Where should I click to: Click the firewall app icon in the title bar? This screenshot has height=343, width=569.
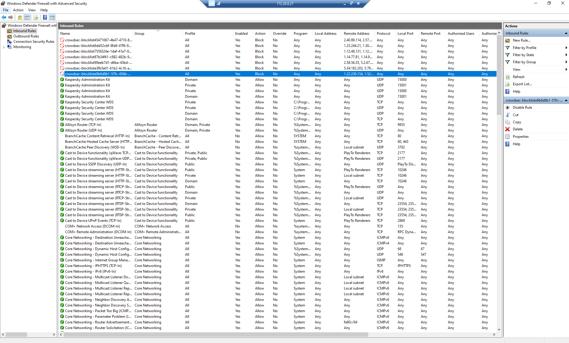3,4
